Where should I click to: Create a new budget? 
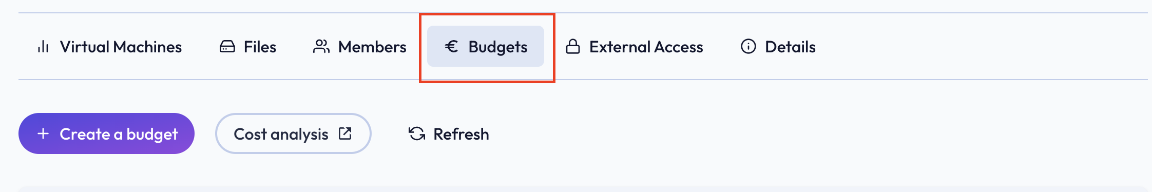[106, 133]
